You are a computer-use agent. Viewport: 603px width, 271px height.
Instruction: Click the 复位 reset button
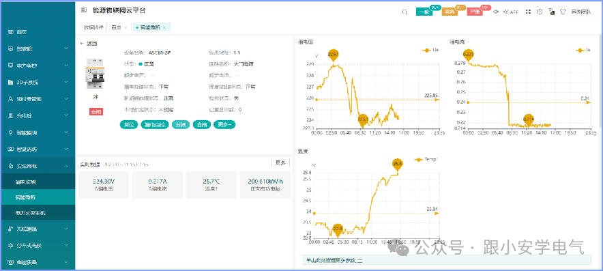point(129,125)
